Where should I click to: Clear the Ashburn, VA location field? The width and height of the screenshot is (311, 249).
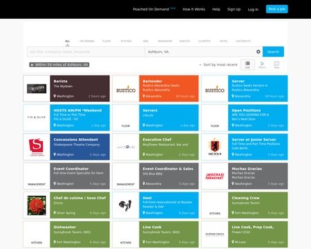(x=258, y=52)
